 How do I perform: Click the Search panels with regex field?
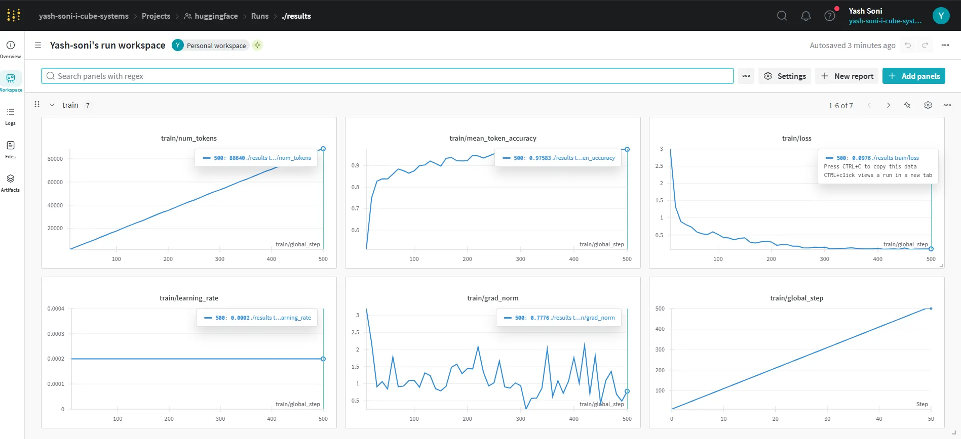(x=387, y=76)
